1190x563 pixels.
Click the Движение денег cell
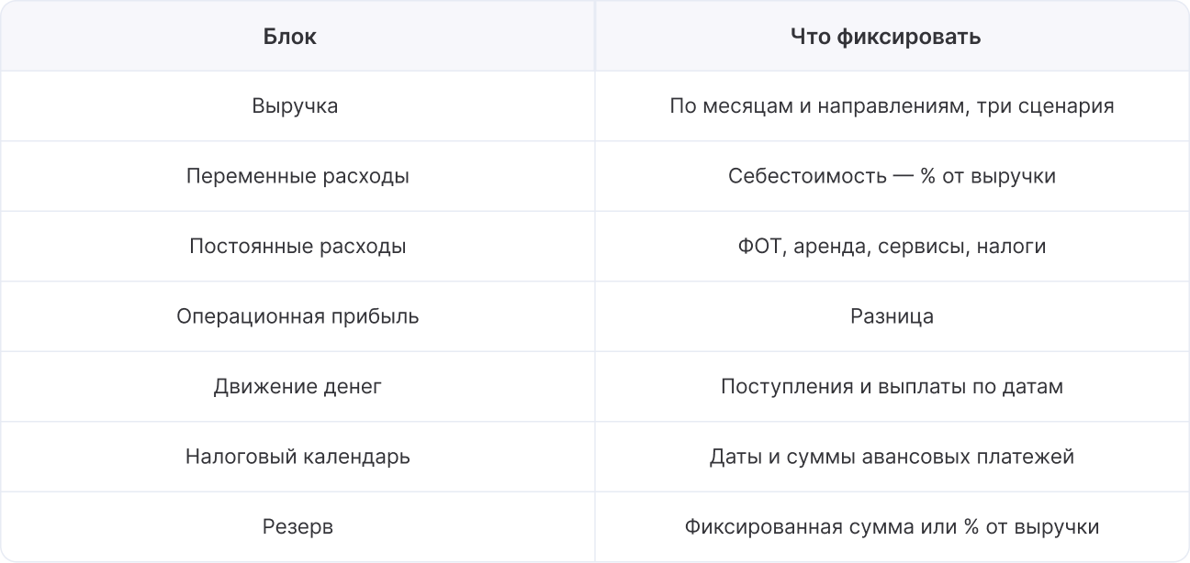point(297,386)
